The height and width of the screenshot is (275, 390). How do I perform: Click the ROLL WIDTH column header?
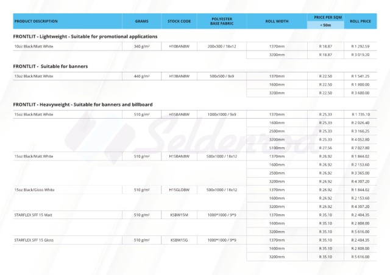277,21
